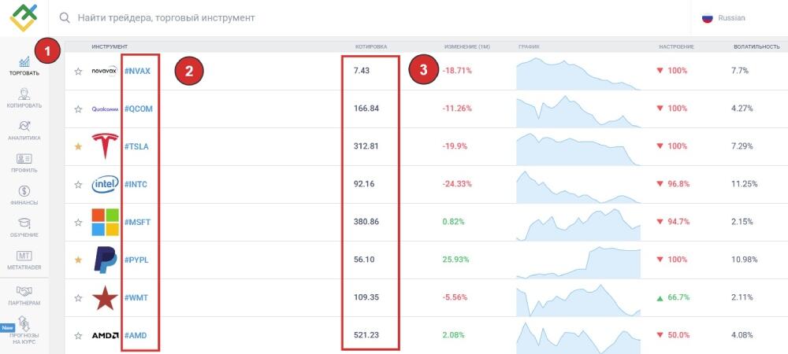
Task: Click the 11.25% volatility value
Action: click(745, 185)
